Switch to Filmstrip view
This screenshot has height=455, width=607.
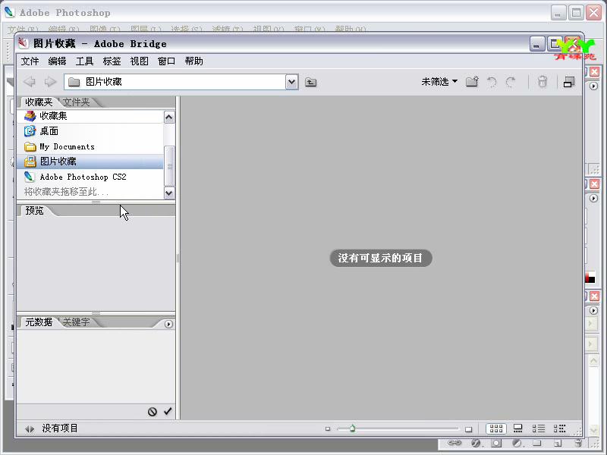click(x=518, y=428)
